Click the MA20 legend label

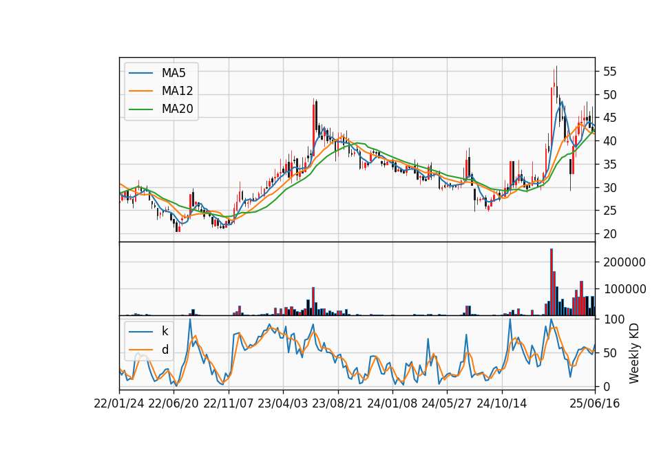point(177,109)
